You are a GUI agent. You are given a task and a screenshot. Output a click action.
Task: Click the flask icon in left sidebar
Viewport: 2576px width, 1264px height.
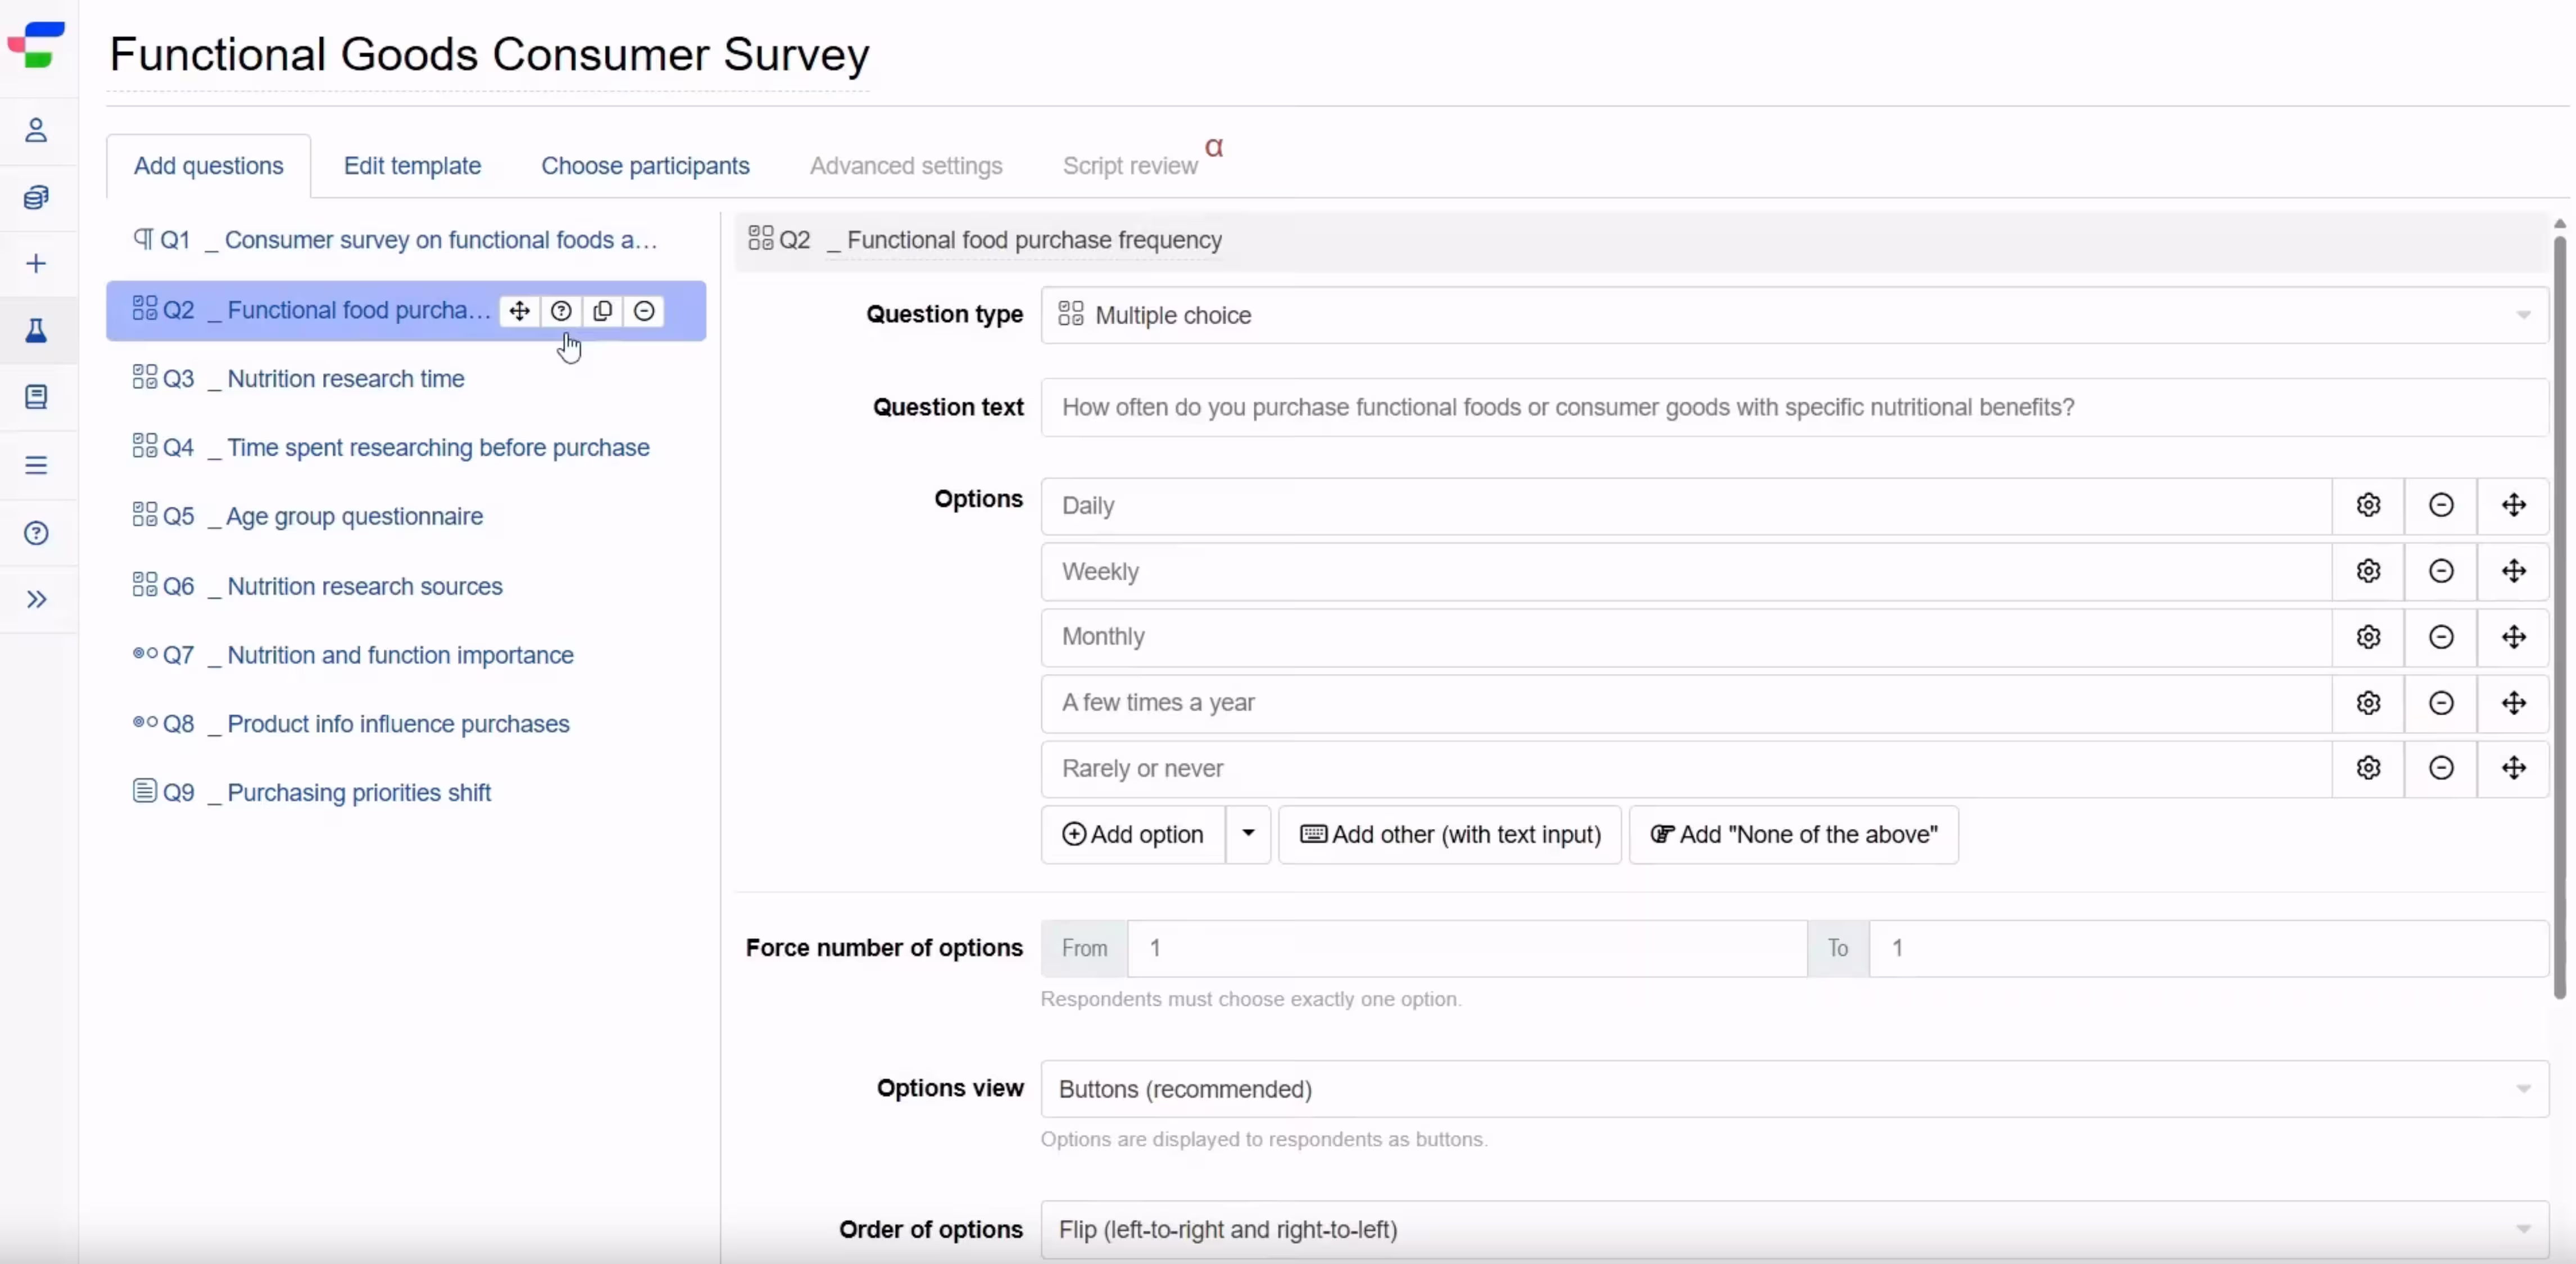click(x=36, y=331)
